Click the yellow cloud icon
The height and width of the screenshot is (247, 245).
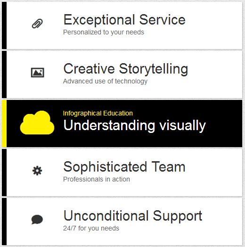click(x=37, y=123)
